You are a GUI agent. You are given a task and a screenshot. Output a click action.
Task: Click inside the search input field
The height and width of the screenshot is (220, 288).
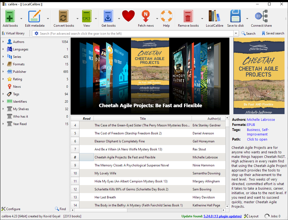click(x=136, y=33)
